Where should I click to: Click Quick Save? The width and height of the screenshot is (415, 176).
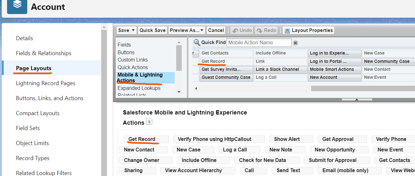(x=153, y=30)
